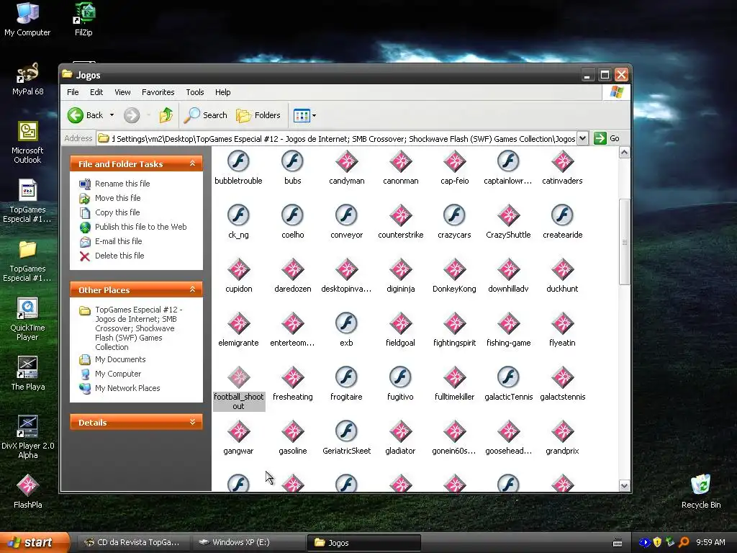
Task: Open the Help menu
Action: tap(223, 92)
